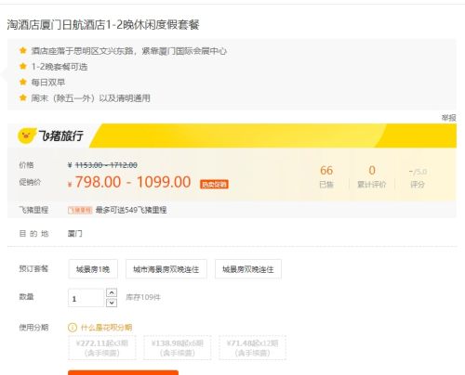Click the first star bullet icon
The width and height of the screenshot is (465, 375).
point(22,50)
